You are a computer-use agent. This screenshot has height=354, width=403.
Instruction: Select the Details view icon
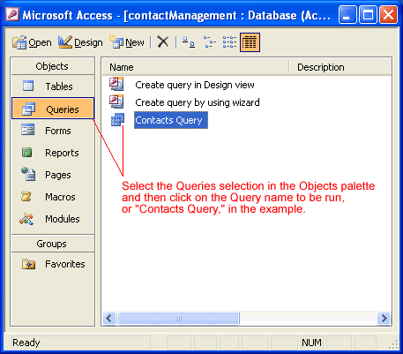[x=250, y=42]
